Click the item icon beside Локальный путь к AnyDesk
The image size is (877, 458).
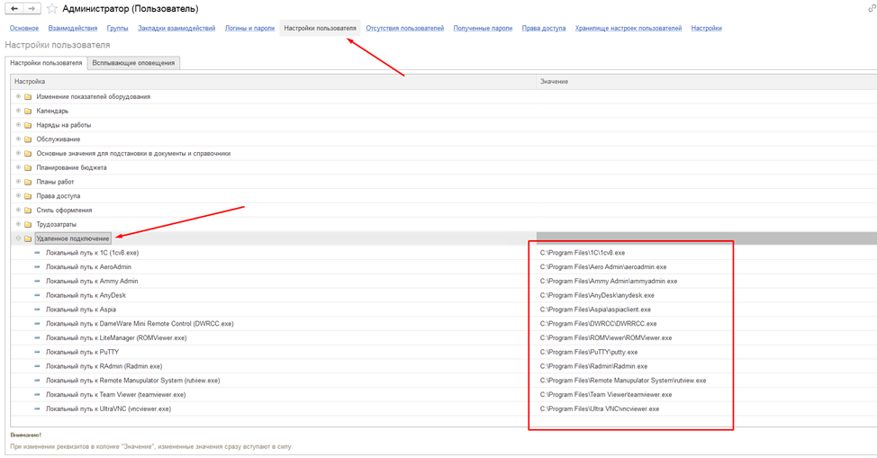point(37,295)
